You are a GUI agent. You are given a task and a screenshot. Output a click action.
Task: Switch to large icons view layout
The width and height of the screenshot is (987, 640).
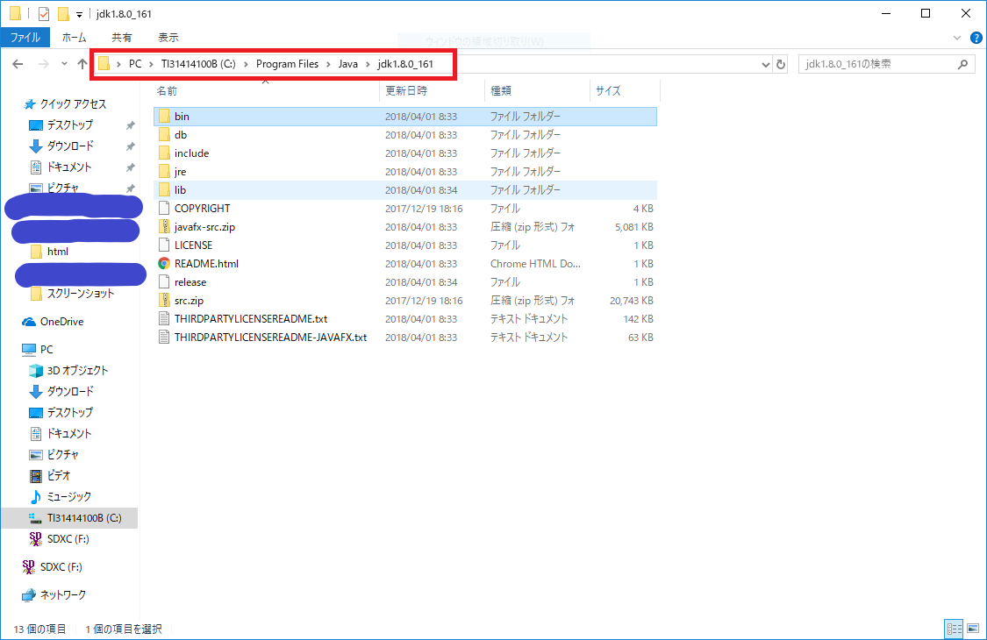(973, 629)
